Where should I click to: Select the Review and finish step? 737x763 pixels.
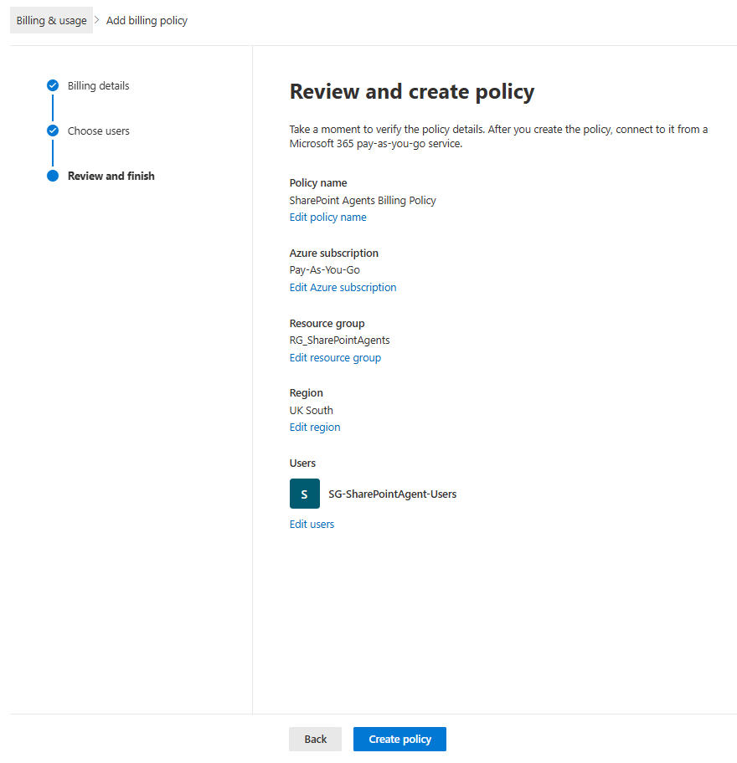click(x=111, y=177)
